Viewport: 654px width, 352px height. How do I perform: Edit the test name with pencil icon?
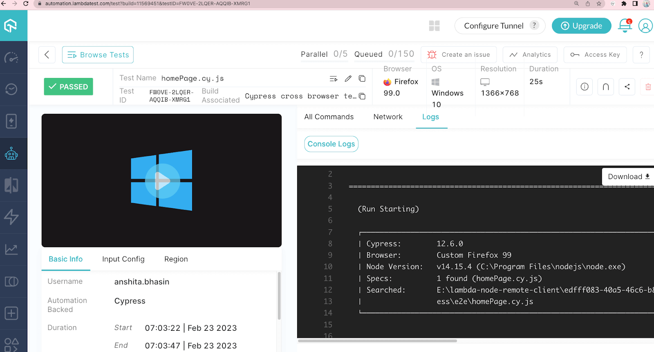click(x=348, y=78)
